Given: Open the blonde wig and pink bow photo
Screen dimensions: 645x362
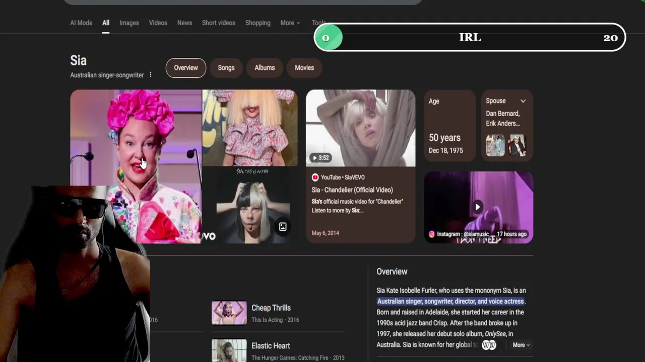Looking at the screenshot, I should tap(250, 128).
